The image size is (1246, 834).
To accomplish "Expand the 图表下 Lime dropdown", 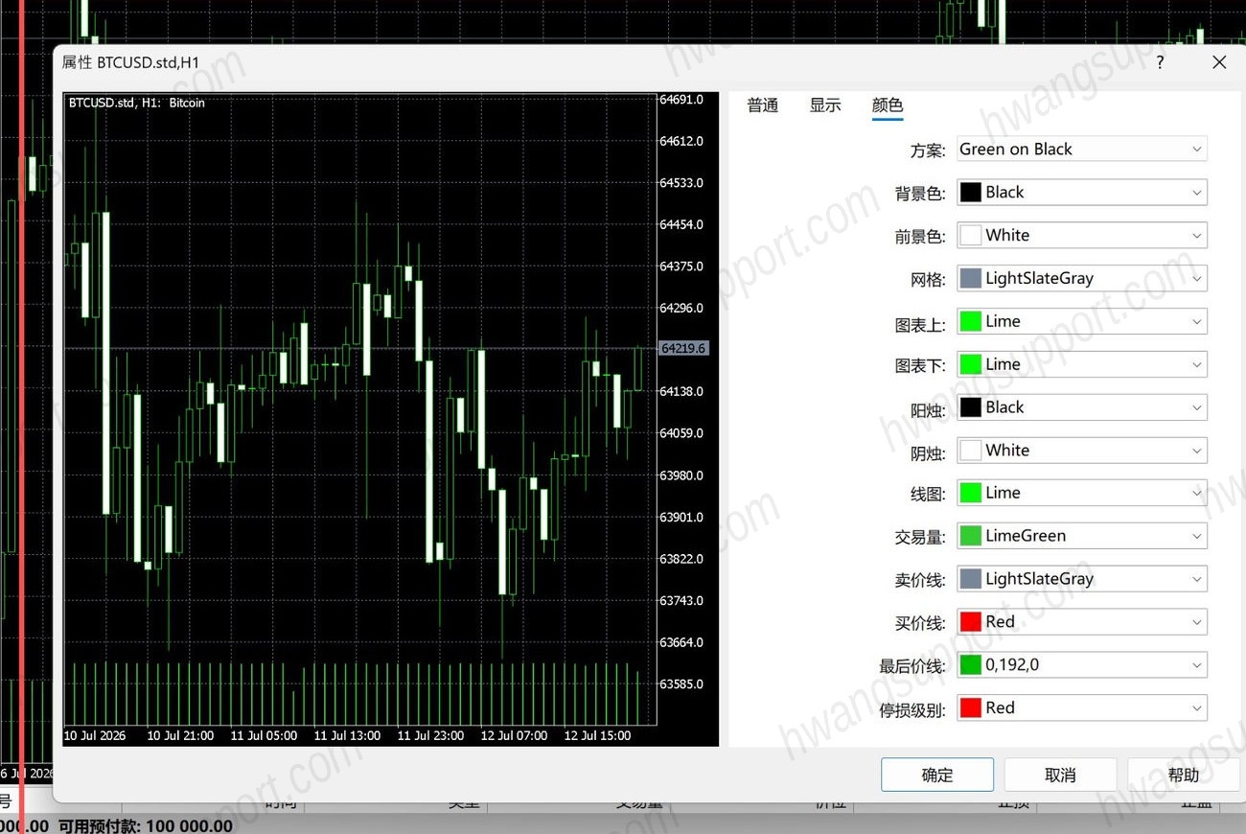I will click(1082, 364).
